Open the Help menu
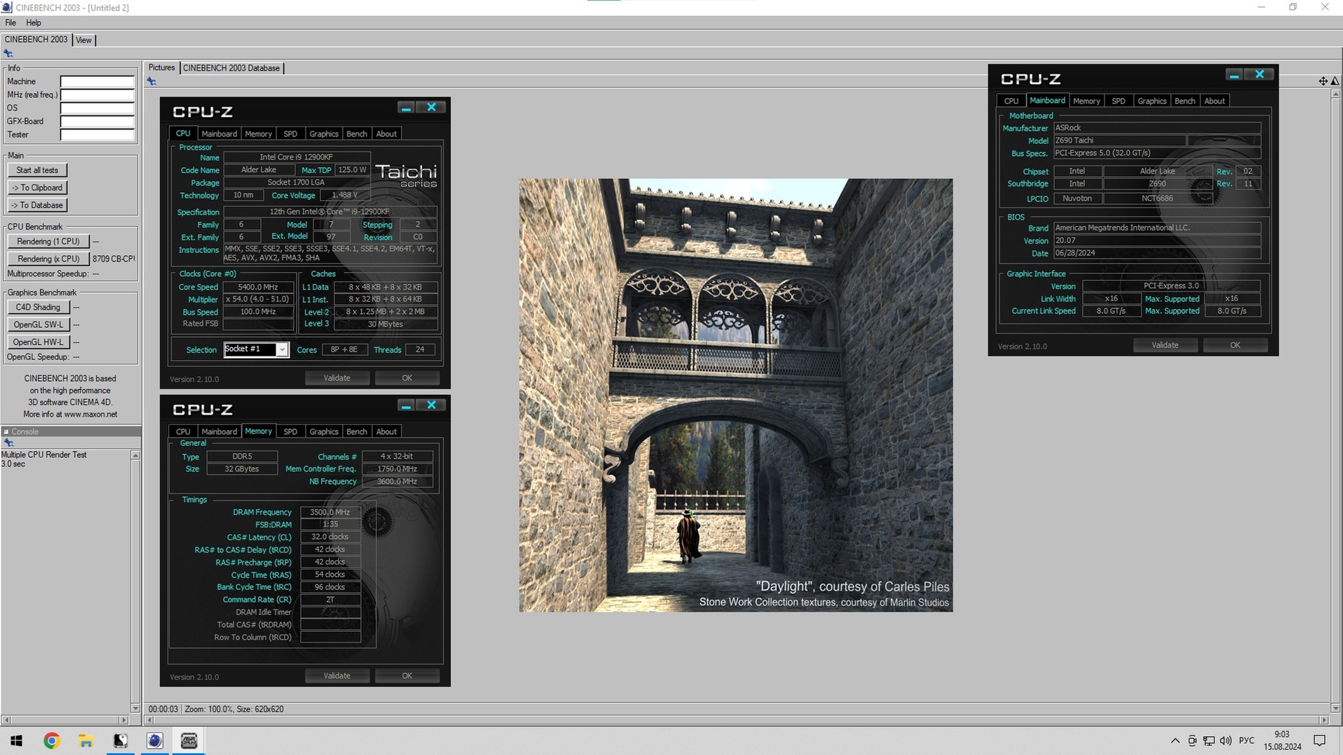The width and height of the screenshot is (1343, 755). point(34,22)
